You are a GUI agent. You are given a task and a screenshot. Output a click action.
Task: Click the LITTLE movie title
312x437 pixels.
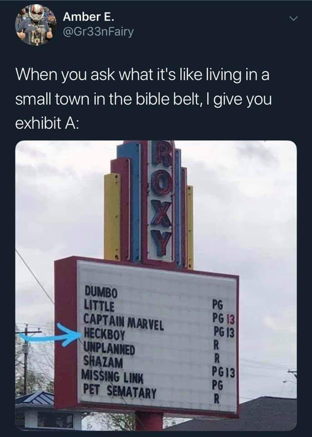click(x=99, y=306)
